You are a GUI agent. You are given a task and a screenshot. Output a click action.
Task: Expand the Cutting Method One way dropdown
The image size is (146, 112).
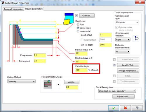(21, 82)
